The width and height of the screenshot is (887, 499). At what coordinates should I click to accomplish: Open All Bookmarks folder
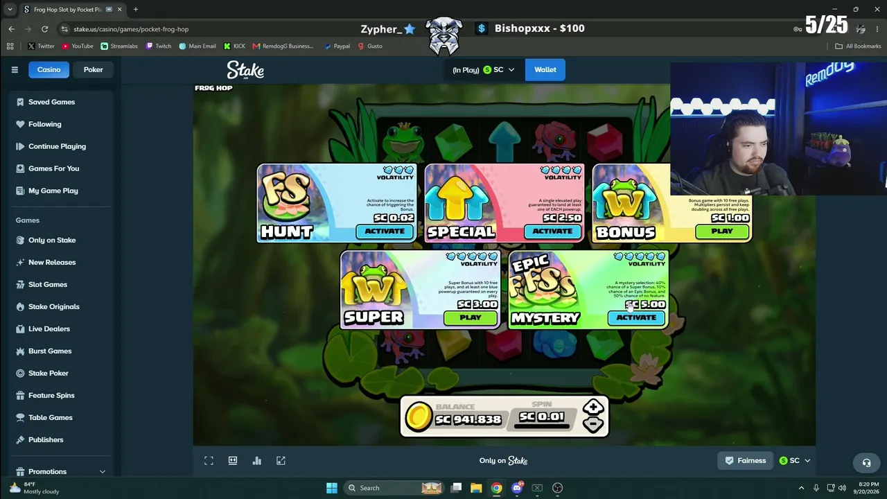tap(858, 46)
